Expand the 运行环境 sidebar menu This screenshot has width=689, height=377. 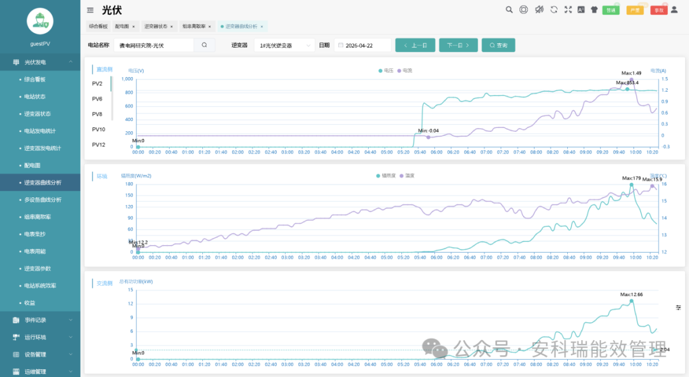[x=40, y=337]
